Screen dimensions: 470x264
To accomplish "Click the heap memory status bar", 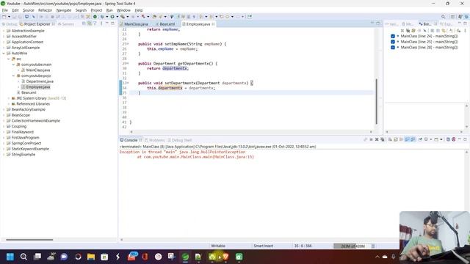I will [352, 246].
